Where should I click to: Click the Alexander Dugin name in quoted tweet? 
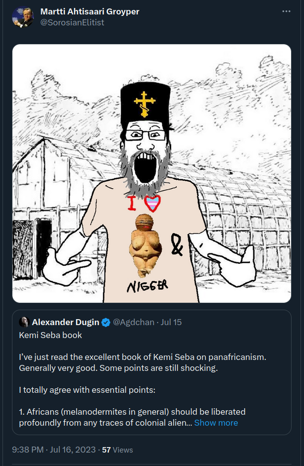65,322
